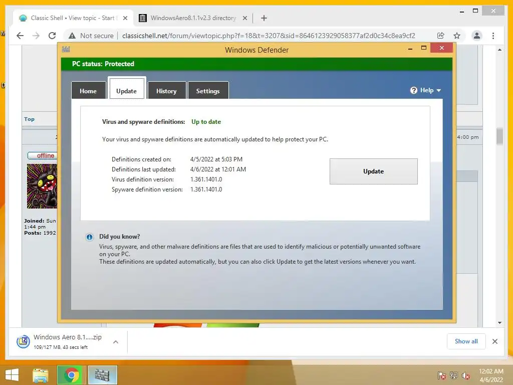Click Chrome's forward arrow button
Screen dimensions: 513x385
tap(36, 36)
